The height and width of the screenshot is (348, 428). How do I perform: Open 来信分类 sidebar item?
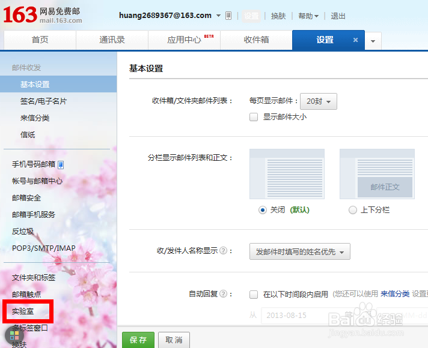pyautogui.click(x=35, y=118)
